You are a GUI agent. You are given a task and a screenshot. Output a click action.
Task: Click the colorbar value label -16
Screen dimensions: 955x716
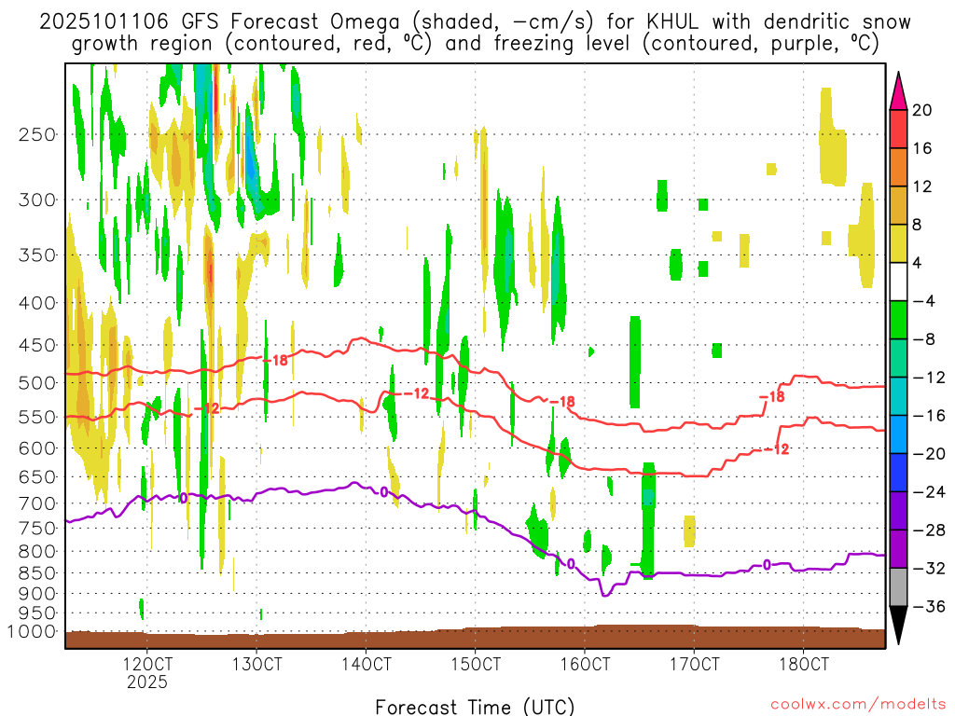(929, 416)
